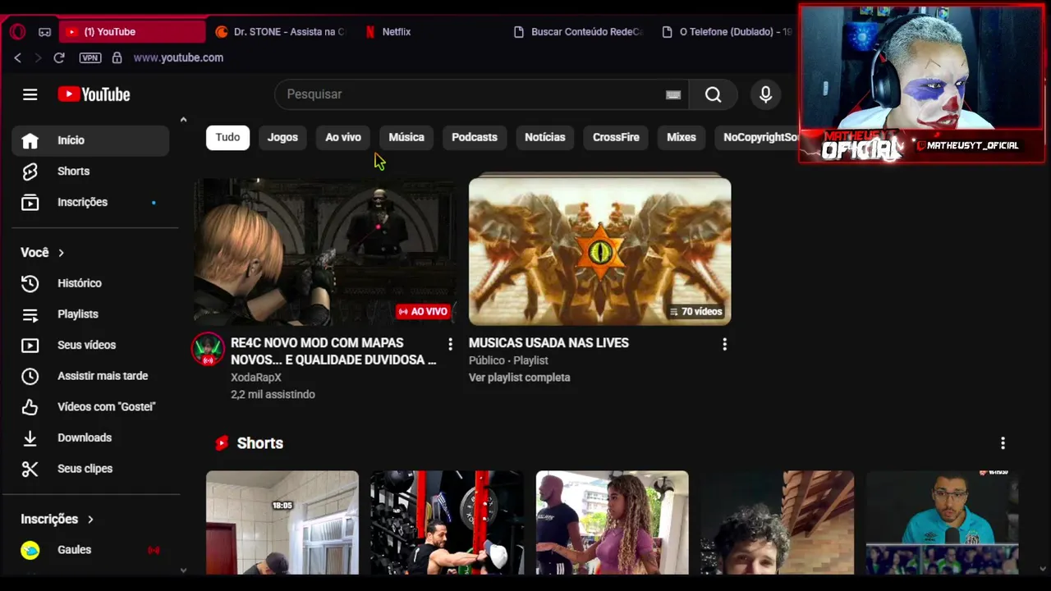This screenshot has height=591, width=1051.
Task: Open Seus clipes in the sidebar
Action: pyautogui.click(x=90, y=469)
